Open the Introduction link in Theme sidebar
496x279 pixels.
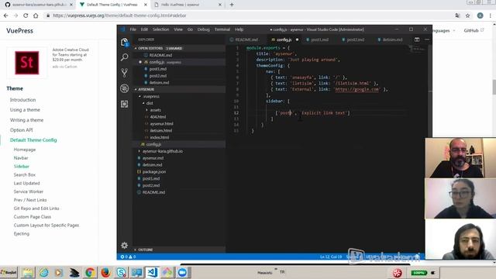pos(22,100)
